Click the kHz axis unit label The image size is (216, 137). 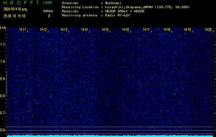pyautogui.click(x=3, y=27)
